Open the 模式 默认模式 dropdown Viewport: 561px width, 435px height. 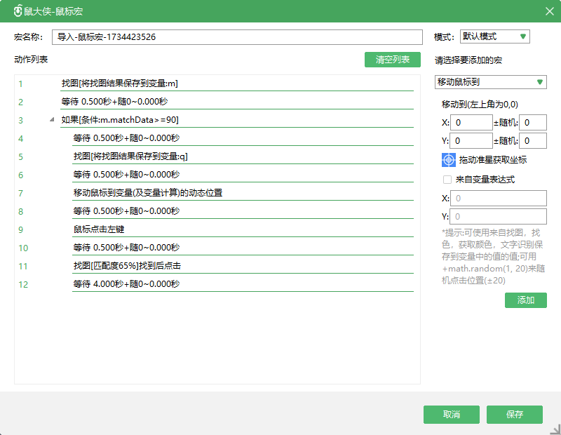tap(494, 36)
